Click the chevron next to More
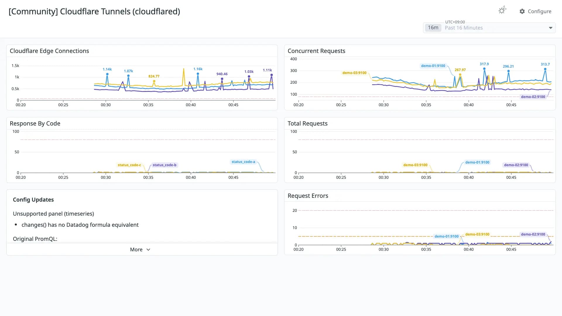This screenshot has height=316, width=562. (148, 250)
